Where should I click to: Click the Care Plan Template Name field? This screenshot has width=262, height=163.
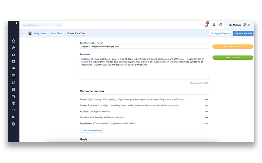144,46
